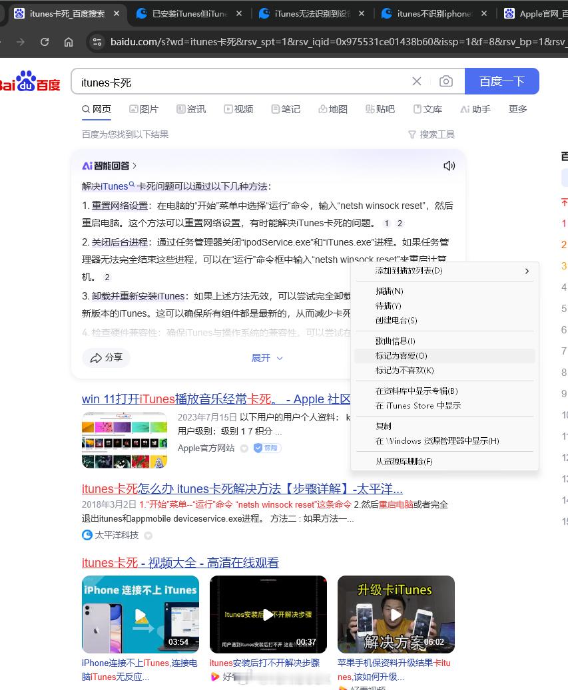Open itunes卡死怎么办 太平洋 result link
Viewport: 568px width, 690px height.
tap(242, 489)
